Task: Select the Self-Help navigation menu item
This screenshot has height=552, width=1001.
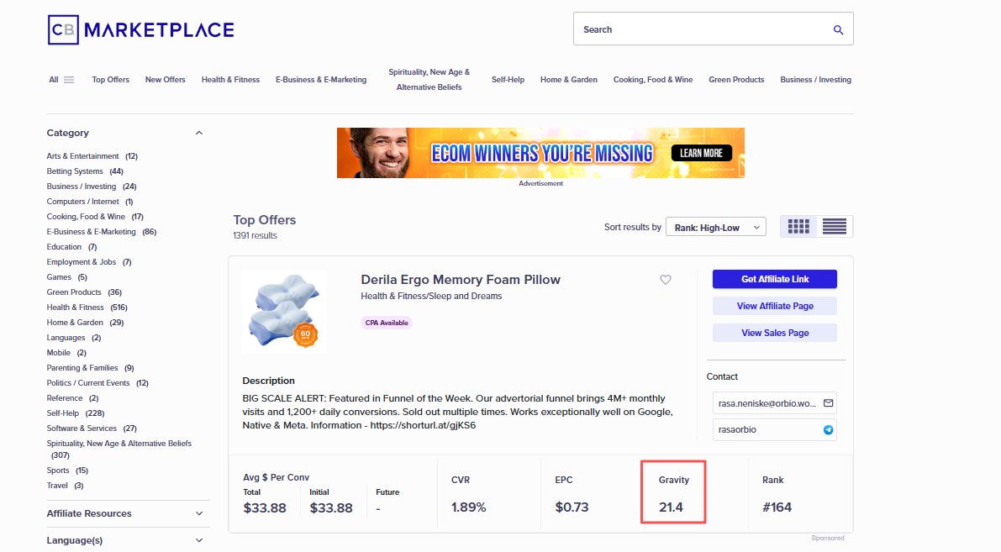Action: (508, 79)
